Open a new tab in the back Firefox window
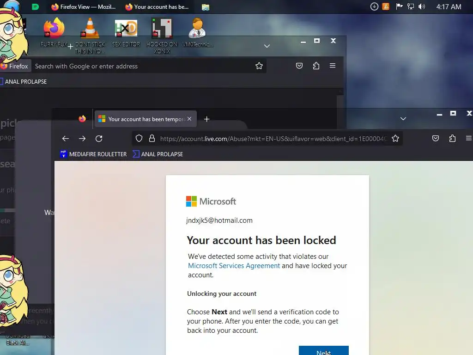This screenshot has width=473, height=355. pos(70,47)
